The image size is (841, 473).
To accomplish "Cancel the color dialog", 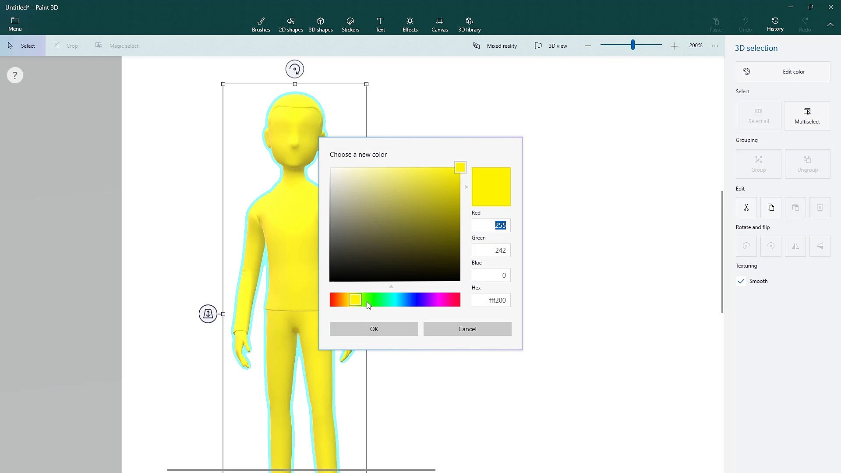I will click(467, 329).
